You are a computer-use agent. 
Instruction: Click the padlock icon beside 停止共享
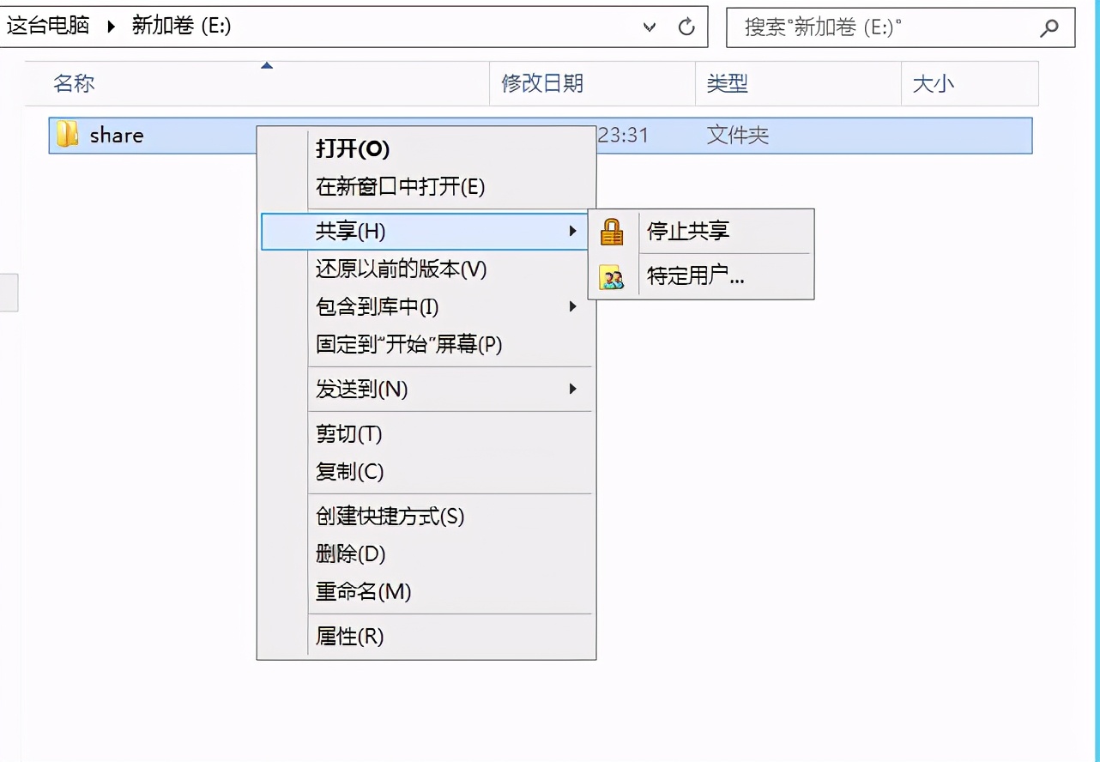(613, 230)
